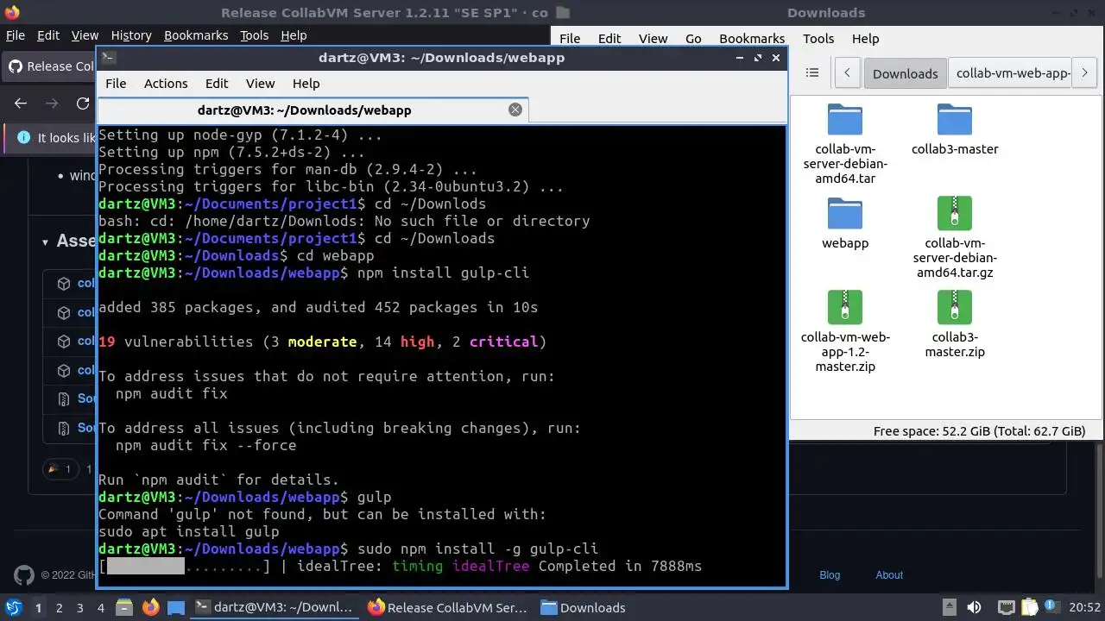Screen dimensions: 1105x621
Task: Open the Blog footer link
Action: tap(830, 575)
